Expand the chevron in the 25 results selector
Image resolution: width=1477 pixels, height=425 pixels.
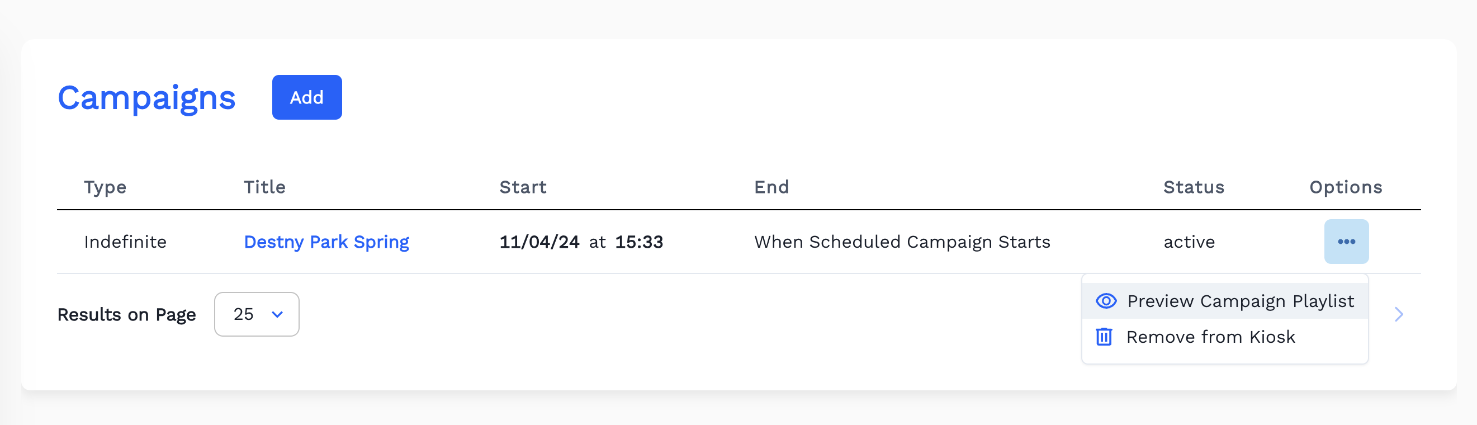(x=277, y=314)
